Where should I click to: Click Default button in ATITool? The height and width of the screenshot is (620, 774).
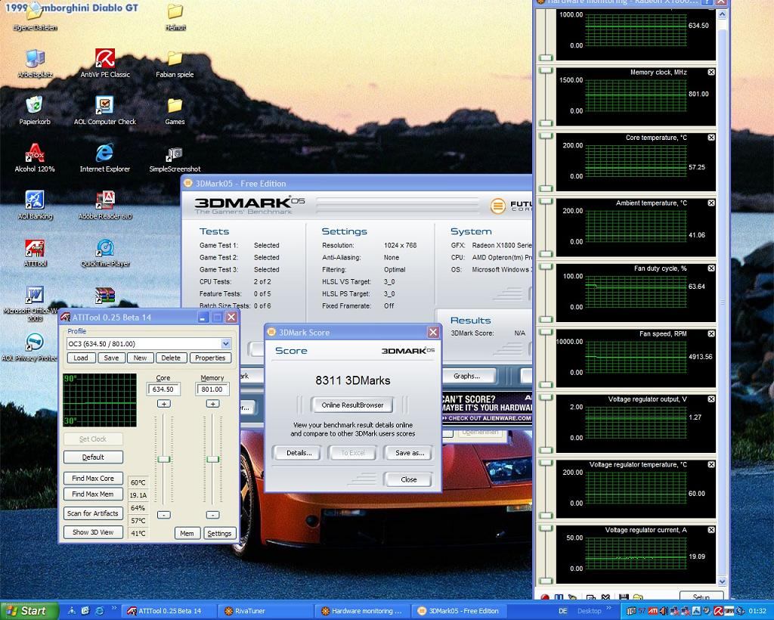click(x=93, y=457)
